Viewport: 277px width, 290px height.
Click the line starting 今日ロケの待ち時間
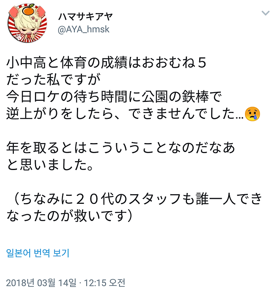(114, 97)
